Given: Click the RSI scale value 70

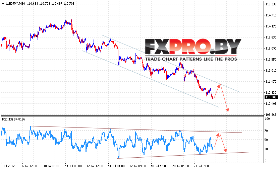Looking at the screenshot, I should pos(266,131).
